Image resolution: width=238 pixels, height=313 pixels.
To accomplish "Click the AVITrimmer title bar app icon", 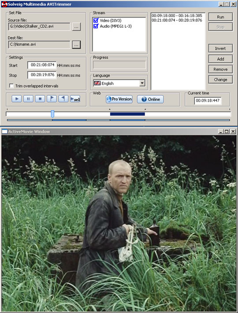I will tap(4, 4).
